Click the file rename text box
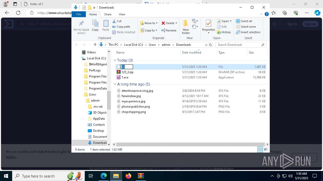The height and width of the screenshot is (181, 323). coord(127,67)
